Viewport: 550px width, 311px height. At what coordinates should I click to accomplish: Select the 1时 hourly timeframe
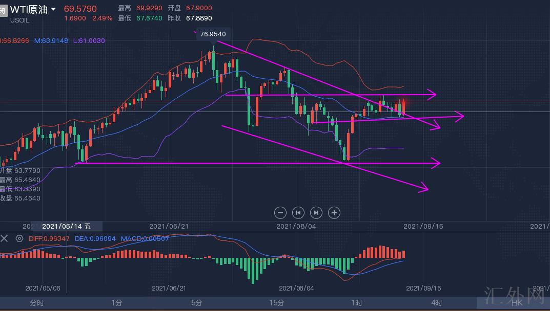pyautogui.click(x=357, y=303)
